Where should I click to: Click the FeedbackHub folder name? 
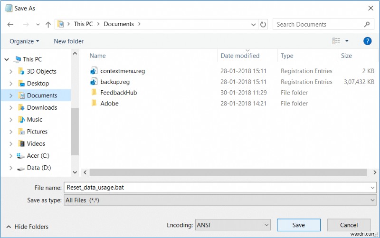click(x=118, y=93)
